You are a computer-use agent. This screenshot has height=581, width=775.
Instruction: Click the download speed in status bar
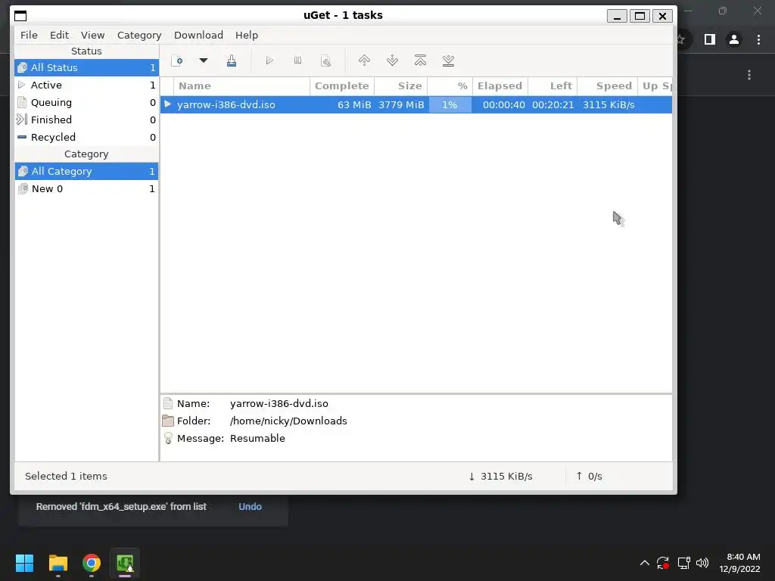click(500, 477)
